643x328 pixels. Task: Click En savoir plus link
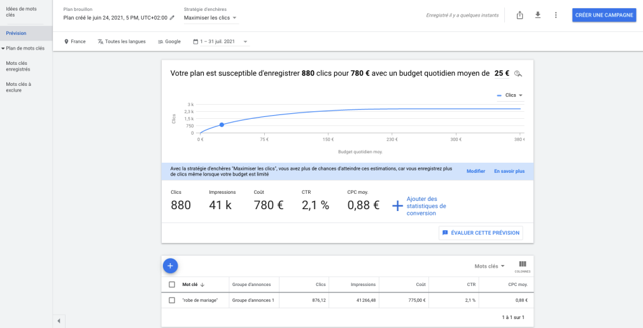click(x=509, y=171)
